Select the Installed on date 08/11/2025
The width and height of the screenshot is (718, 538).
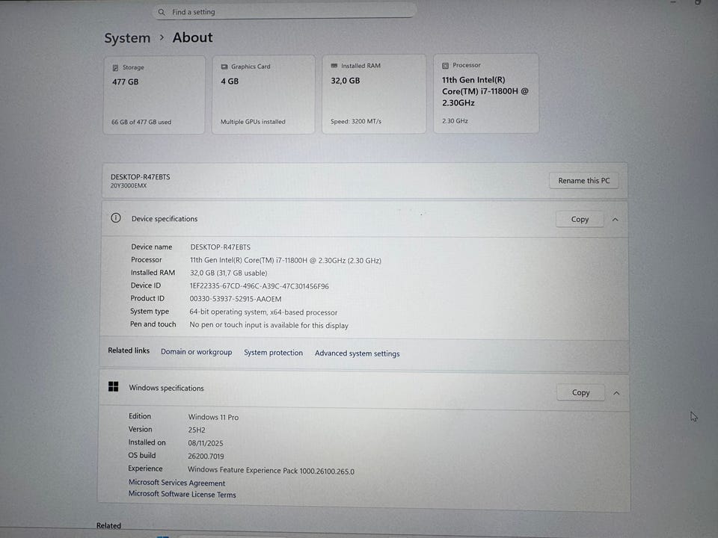[x=205, y=443]
